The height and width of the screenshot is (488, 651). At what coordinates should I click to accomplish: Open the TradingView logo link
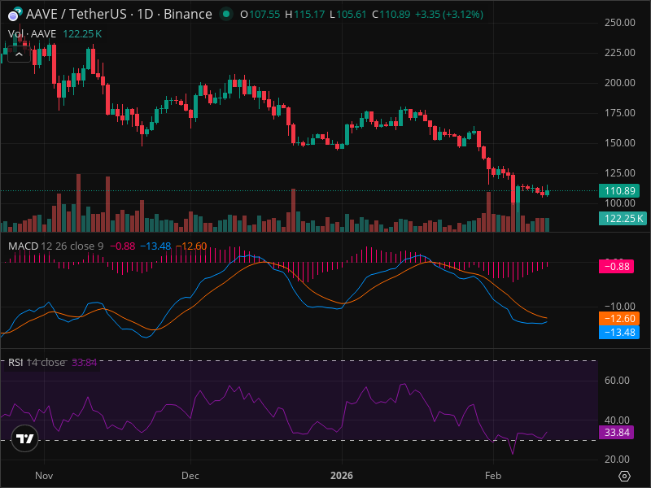[25, 438]
